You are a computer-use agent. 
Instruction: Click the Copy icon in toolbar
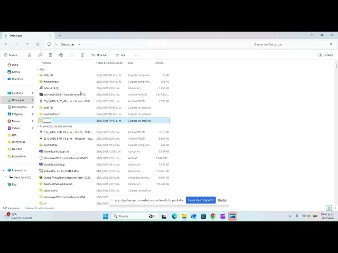point(40,55)
